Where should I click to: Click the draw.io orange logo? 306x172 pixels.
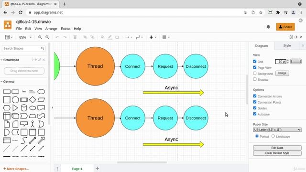click(x=8, y=25)
